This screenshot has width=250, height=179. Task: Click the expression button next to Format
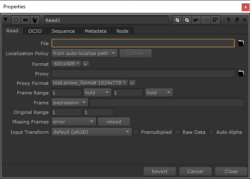tap(86, 64)
